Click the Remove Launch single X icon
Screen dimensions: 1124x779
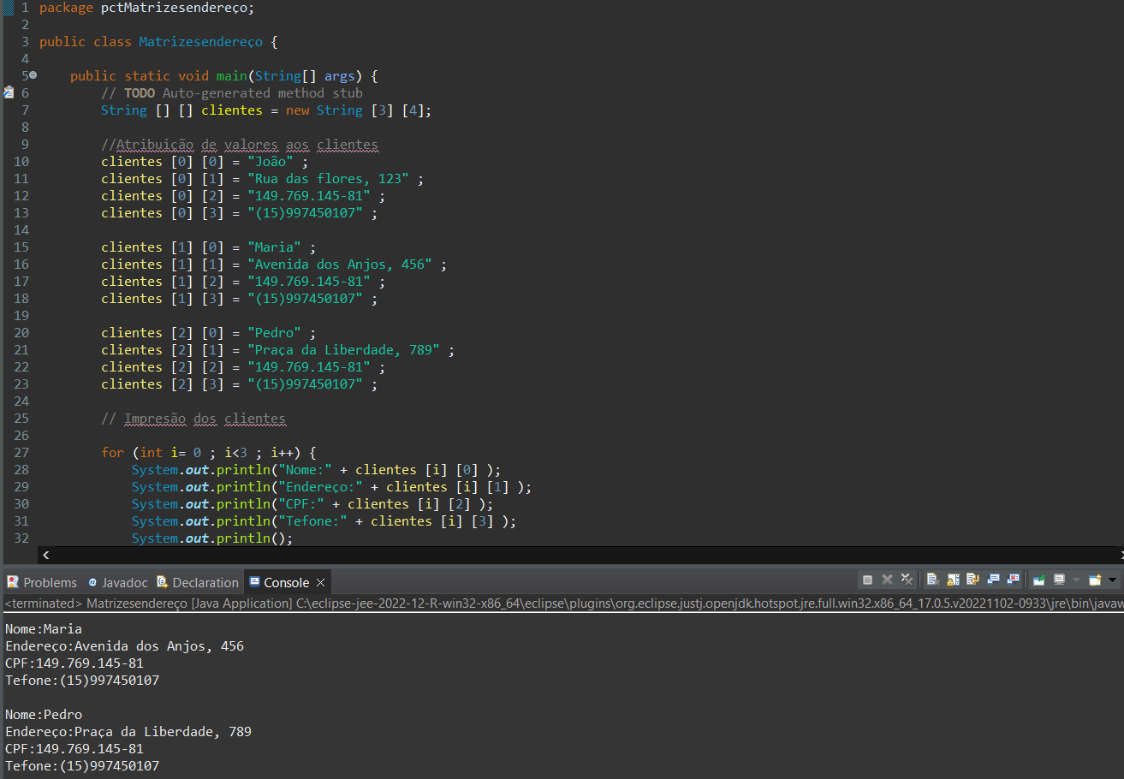click(x=887, y=580)
